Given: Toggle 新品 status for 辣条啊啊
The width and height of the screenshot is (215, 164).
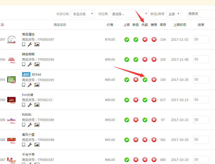Looking at the screenshot, I should click(136, 59).
